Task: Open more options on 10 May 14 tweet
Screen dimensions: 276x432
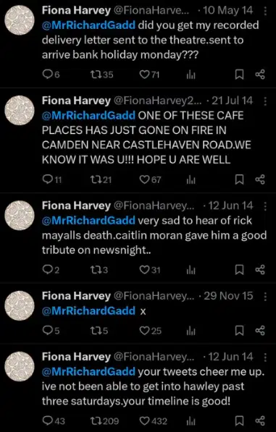Action: 265,11
